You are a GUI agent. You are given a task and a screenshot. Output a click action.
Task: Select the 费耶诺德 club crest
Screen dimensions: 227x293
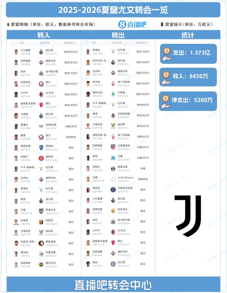(x=41, y=243)
